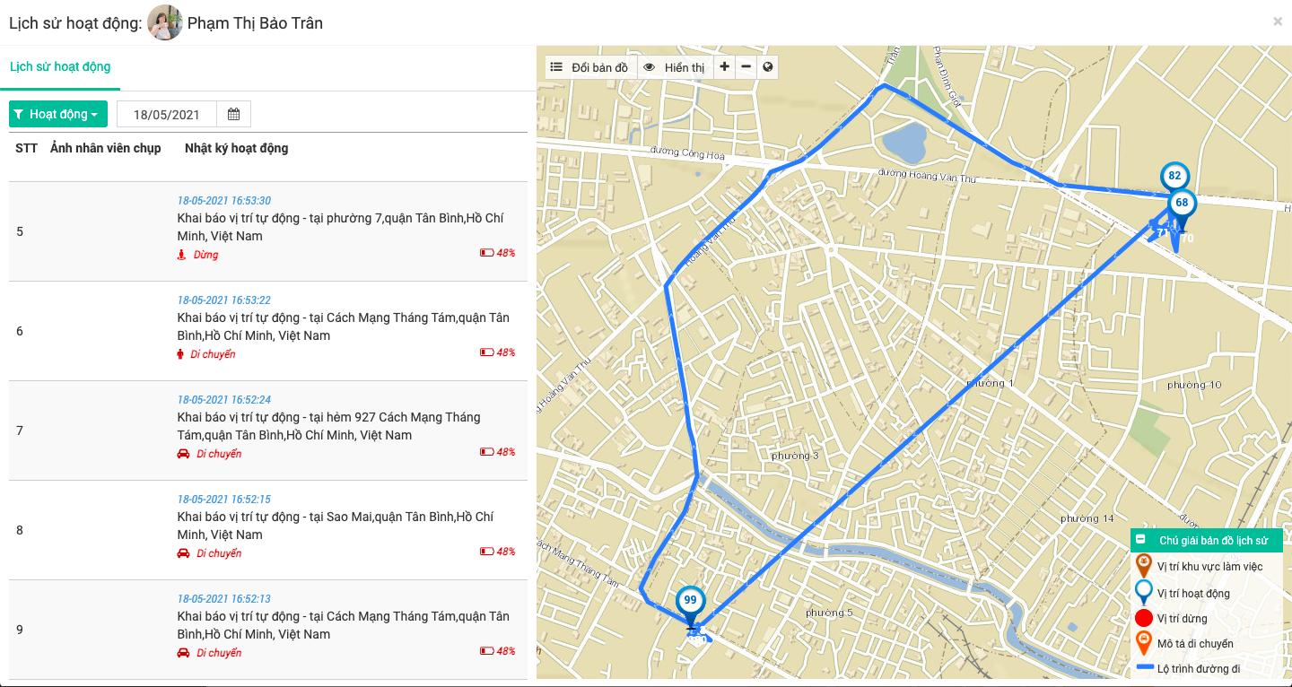Close the activity history dialog
The height and width of the screenshot is (687, 1292).
pos(1278,22)
